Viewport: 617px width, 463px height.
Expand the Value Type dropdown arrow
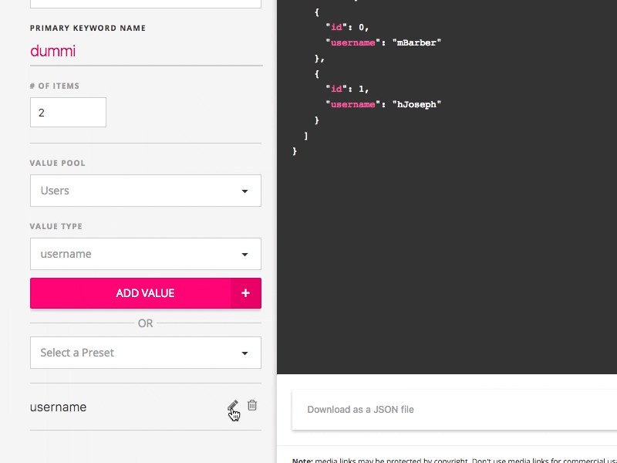(x=244, y=255)
